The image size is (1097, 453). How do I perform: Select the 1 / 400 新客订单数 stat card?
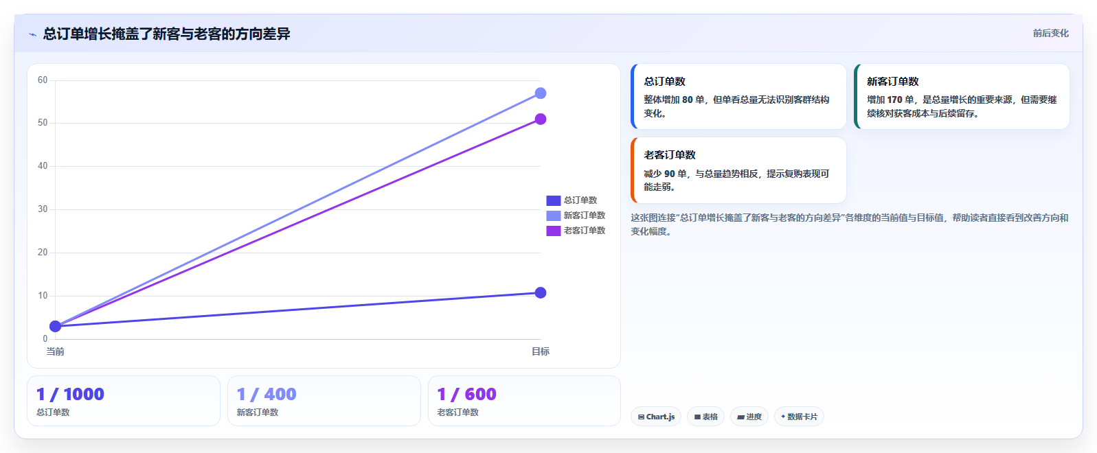[x=324, y=401]
